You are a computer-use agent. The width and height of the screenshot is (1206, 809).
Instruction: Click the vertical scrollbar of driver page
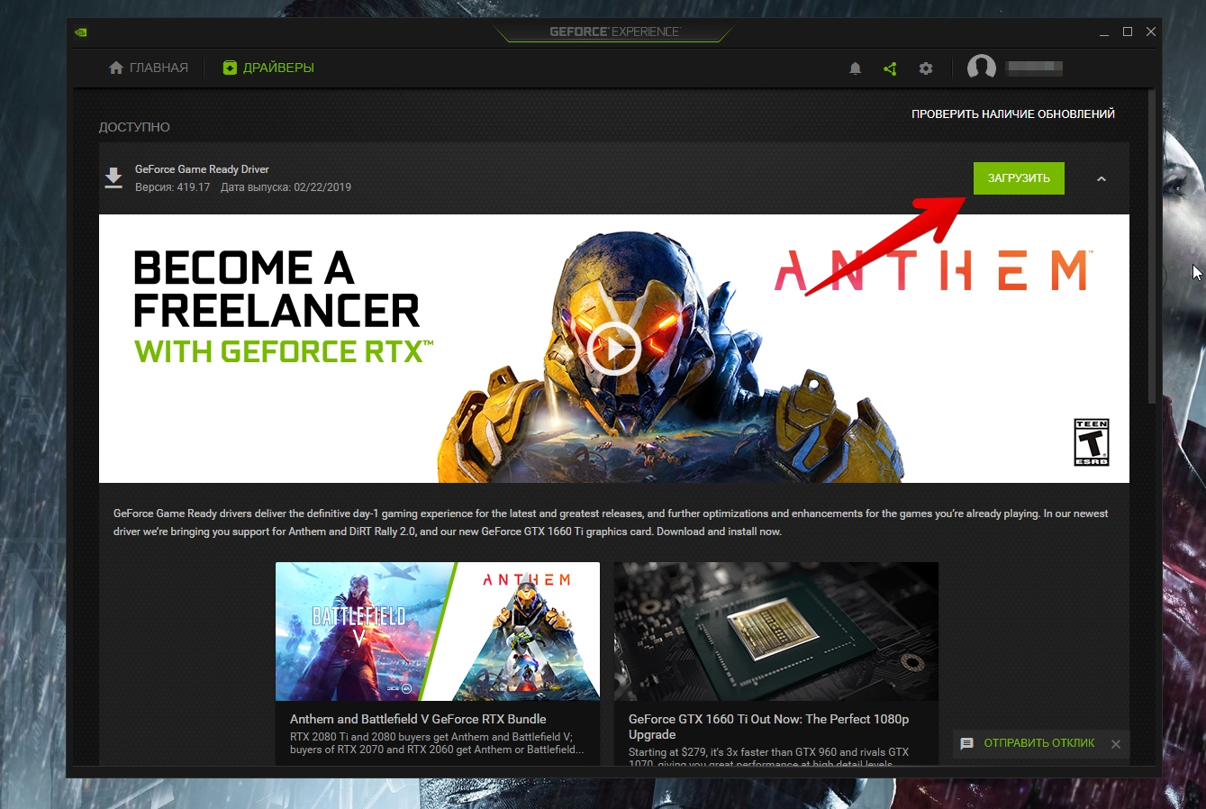1152,245
